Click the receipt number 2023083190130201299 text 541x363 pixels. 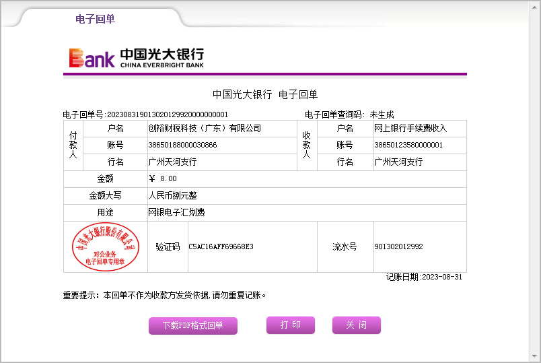coord(168,114)
